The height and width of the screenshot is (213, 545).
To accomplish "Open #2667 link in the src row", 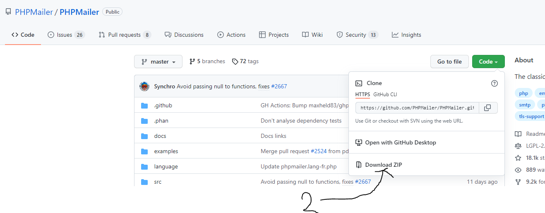I will [x=363, y=182].
